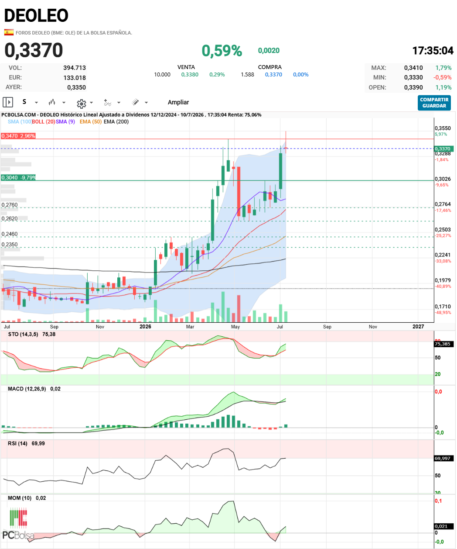Toggle the BOLL (20) indicator label
This screenshot has height=549, width=457.
pyautogui.click(x=44, y=121)
